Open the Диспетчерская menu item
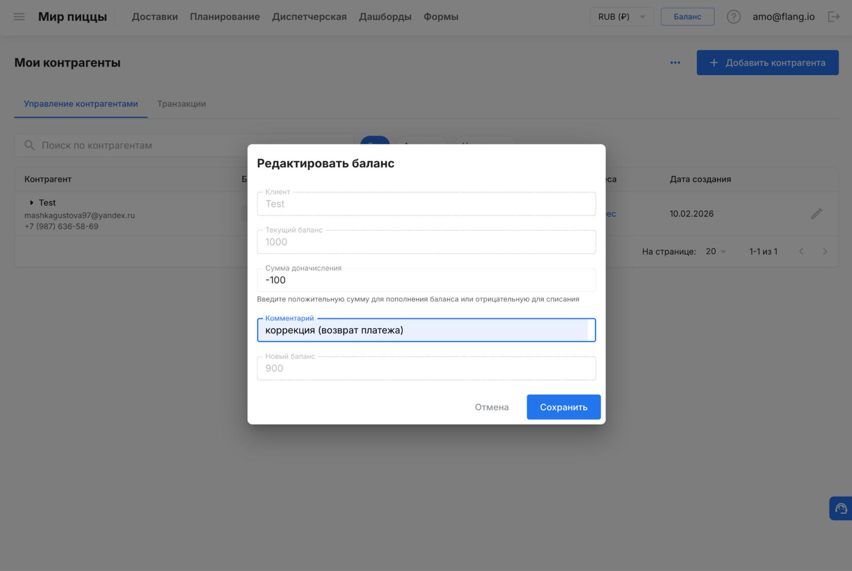This screenshot has height=571, width=852. tap(309, 17)
